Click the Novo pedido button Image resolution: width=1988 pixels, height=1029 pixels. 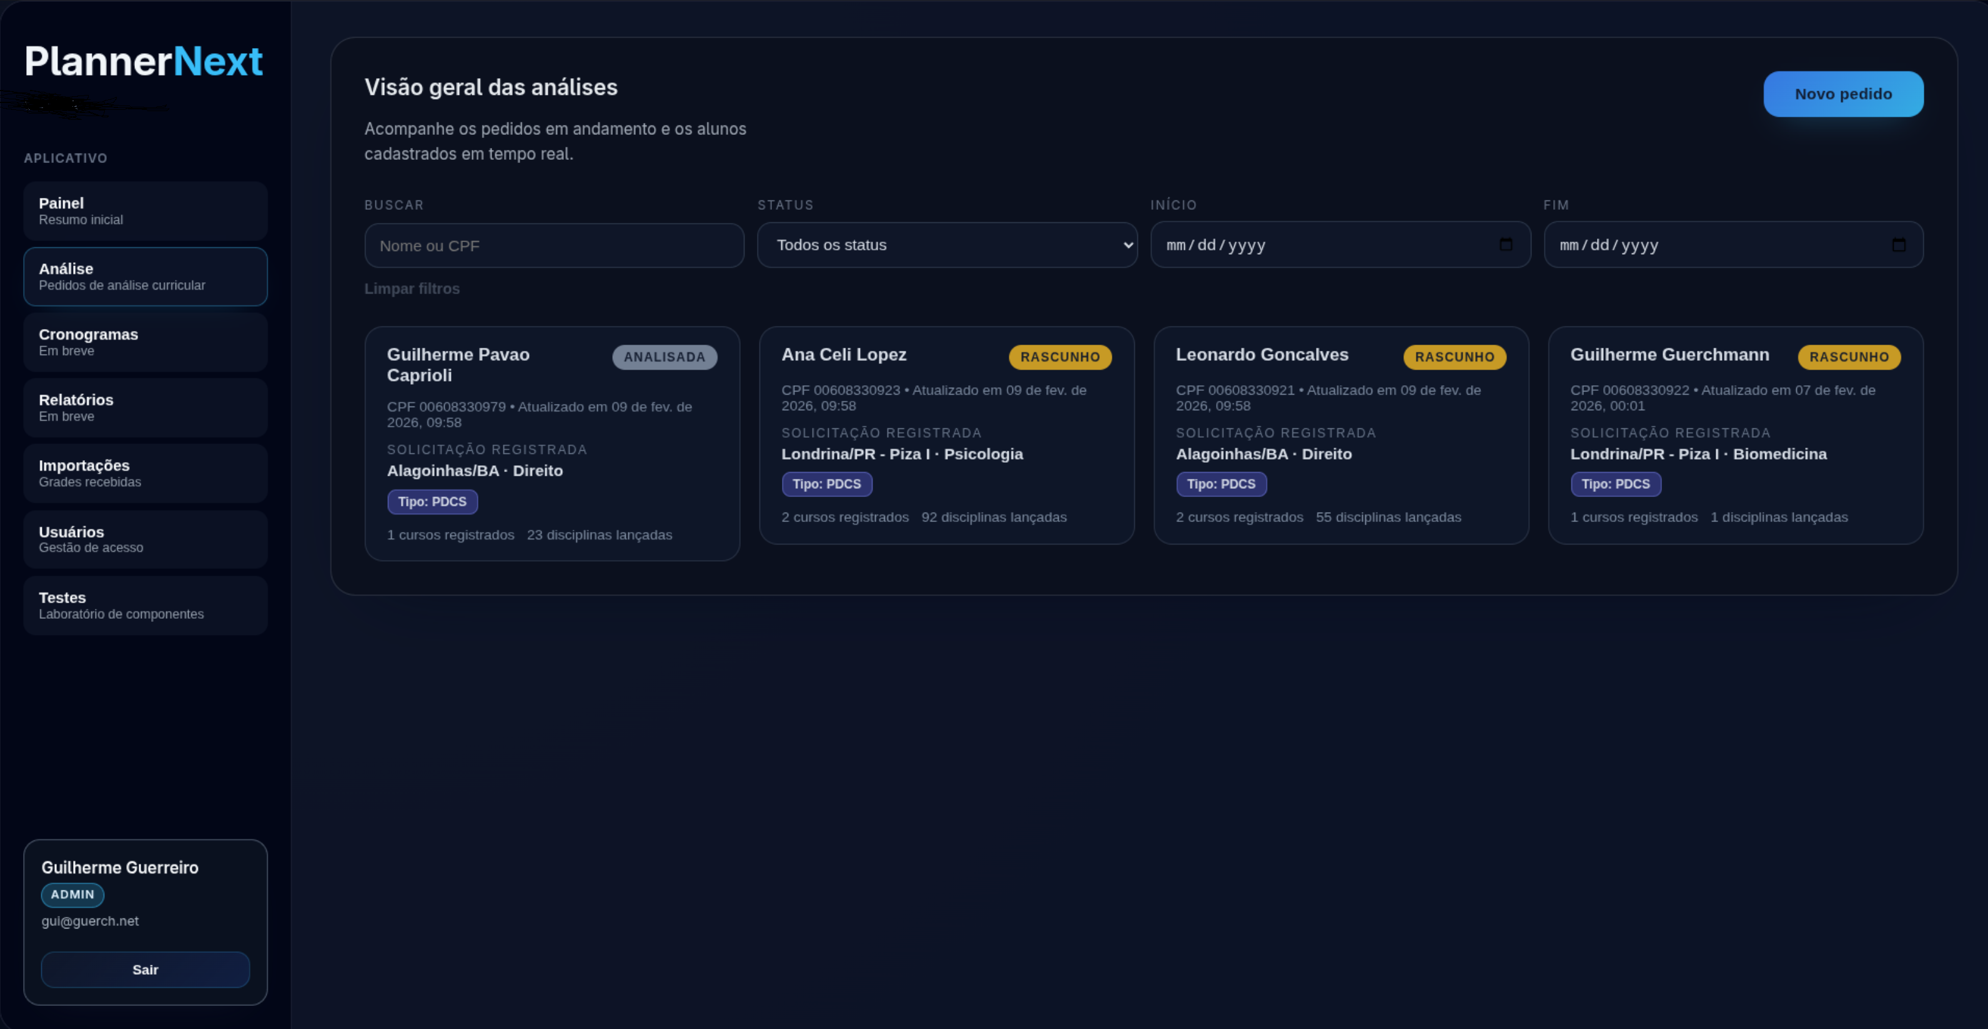tap(1844, 93)
